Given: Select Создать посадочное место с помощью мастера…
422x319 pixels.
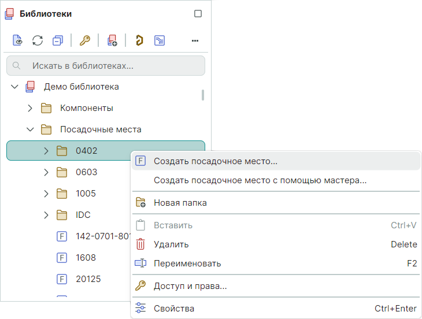Looking at the screenshot, I should tap(260, 180).
